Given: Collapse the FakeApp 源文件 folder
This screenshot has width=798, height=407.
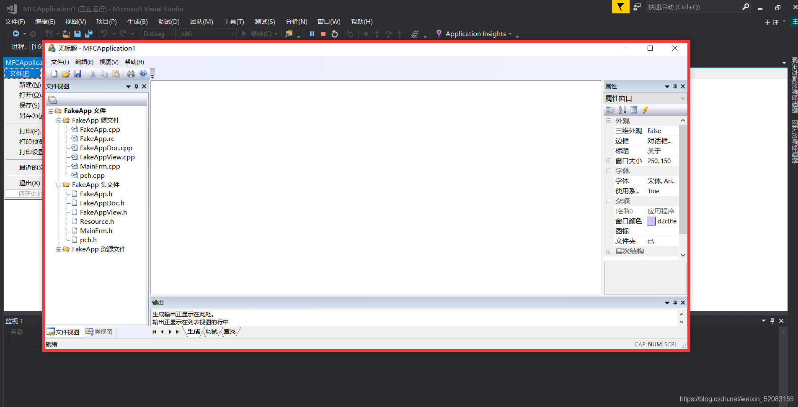Looking at the screenshot, I should (x=59, y=120).
